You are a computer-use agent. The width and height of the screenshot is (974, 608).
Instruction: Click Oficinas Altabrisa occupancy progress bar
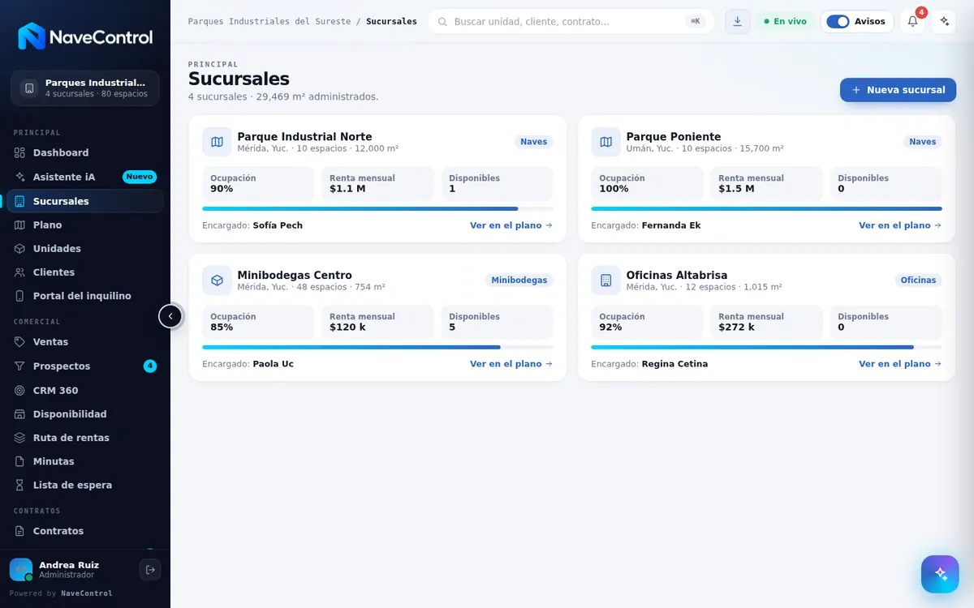(766, 347)
